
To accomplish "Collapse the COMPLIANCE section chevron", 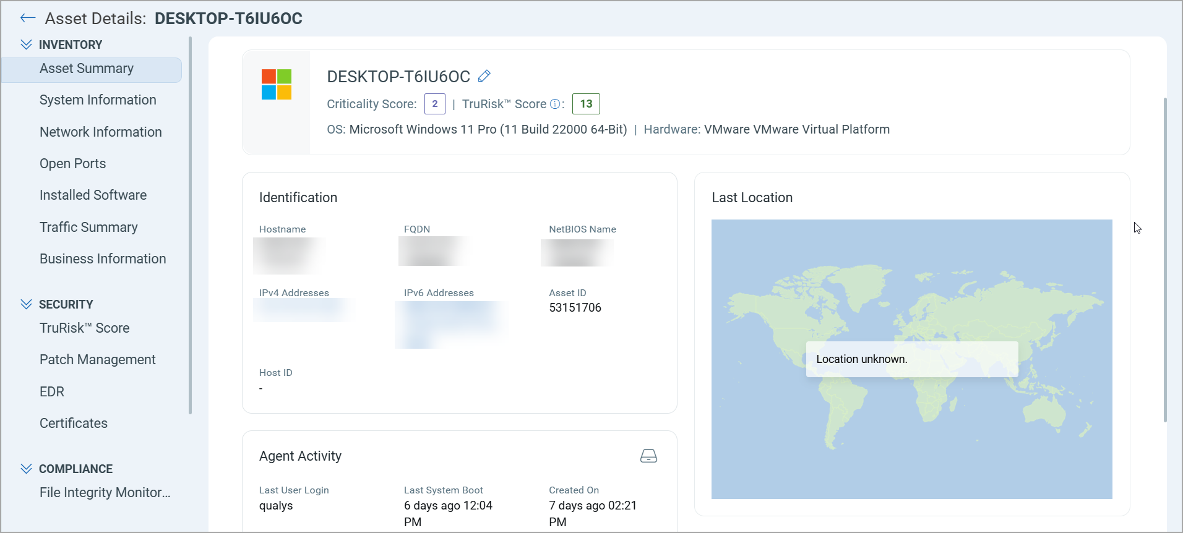I will [26, 469].
